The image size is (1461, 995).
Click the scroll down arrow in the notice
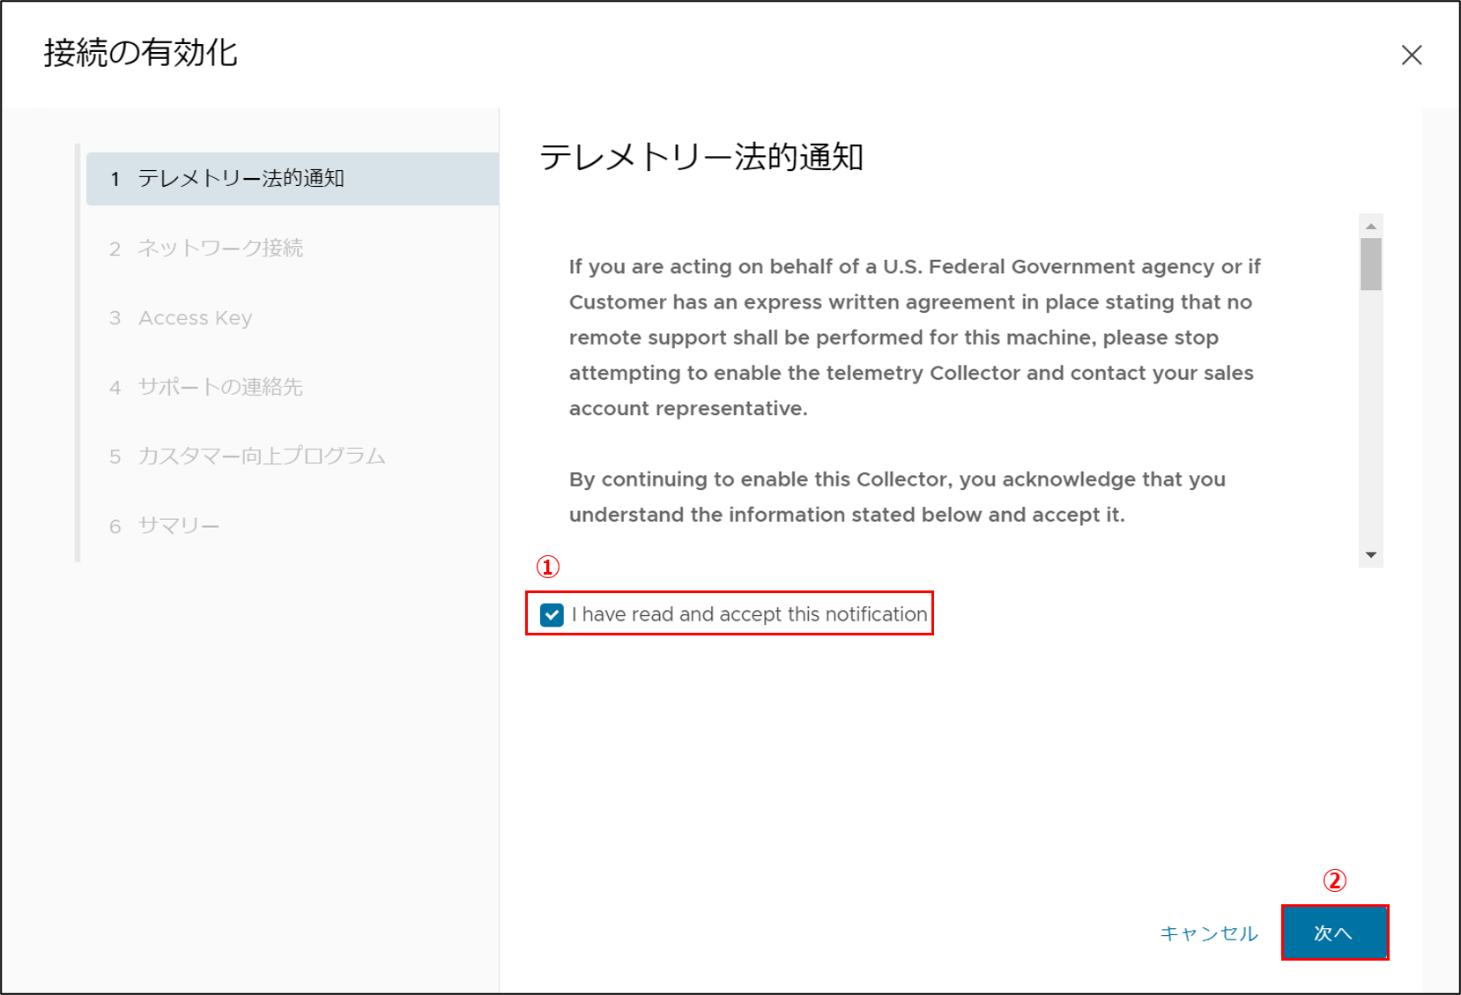coord(1371,555)
